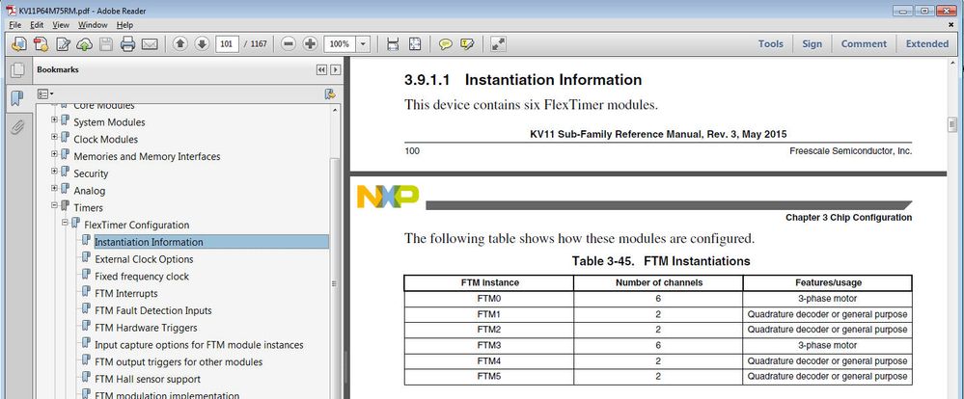Open the File menu
Viewport: 964px width, 399px height.
(15, 25)
